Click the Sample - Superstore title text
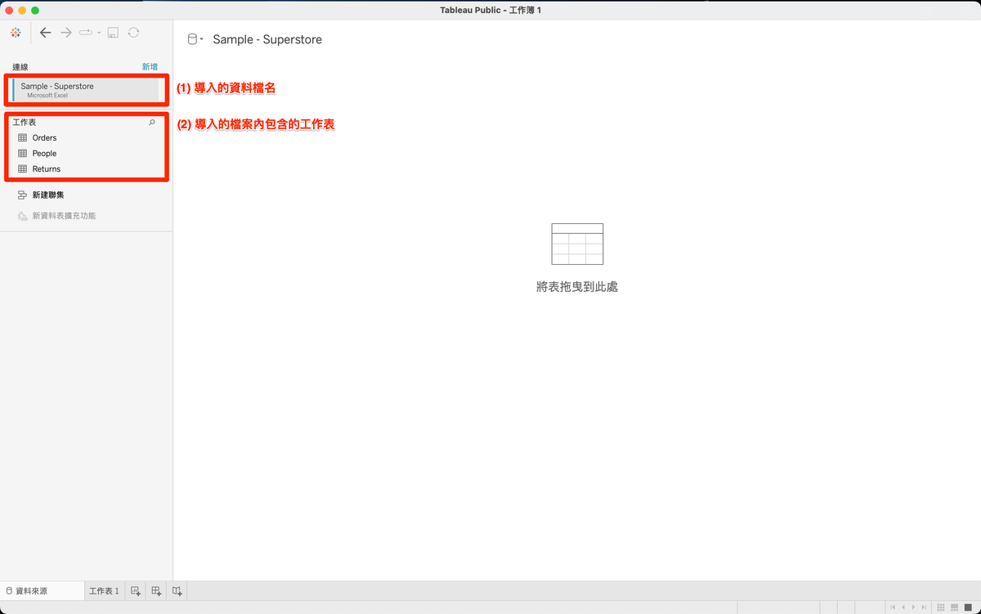The width and height of the screenshot is (981, 614). pyautogui.click(x=267, y=39)
